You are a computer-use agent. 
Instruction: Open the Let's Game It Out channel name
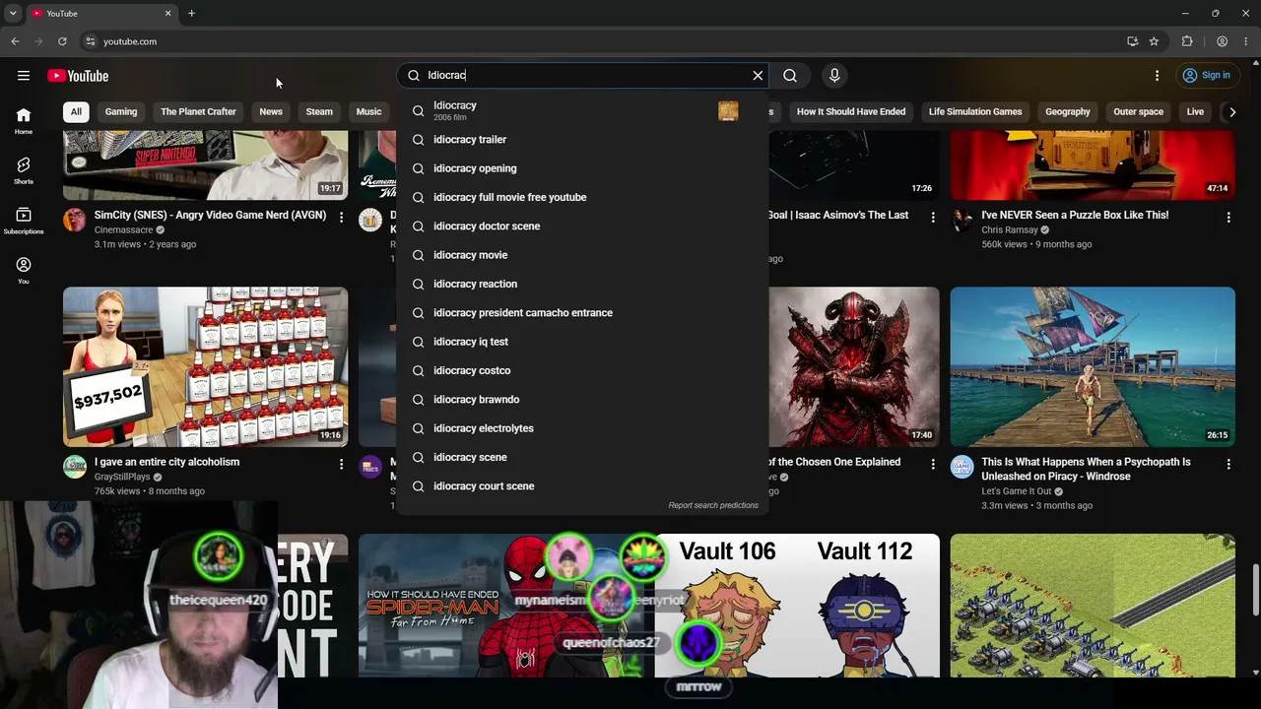1017,491
